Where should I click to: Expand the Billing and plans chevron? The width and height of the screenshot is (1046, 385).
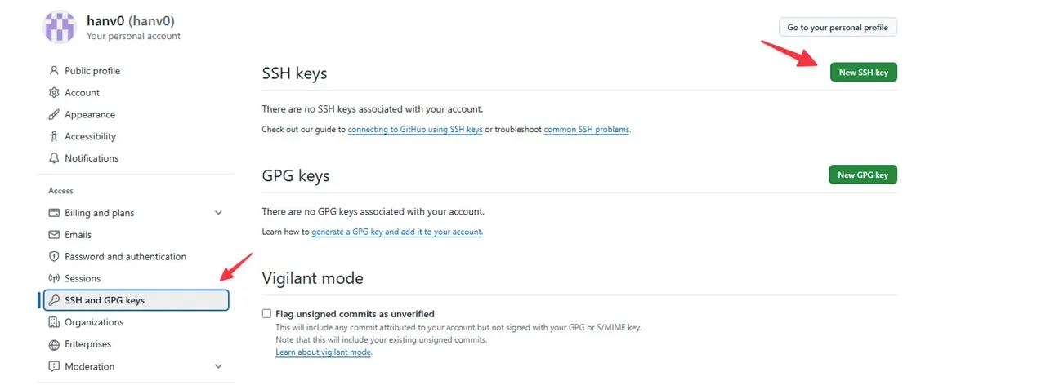(218, 213)
